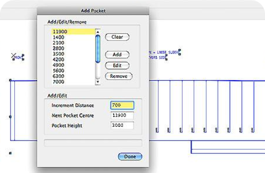265x173 pixels.
Task: Focus the Pocket Height field
Action: click(x=122, y=125)
